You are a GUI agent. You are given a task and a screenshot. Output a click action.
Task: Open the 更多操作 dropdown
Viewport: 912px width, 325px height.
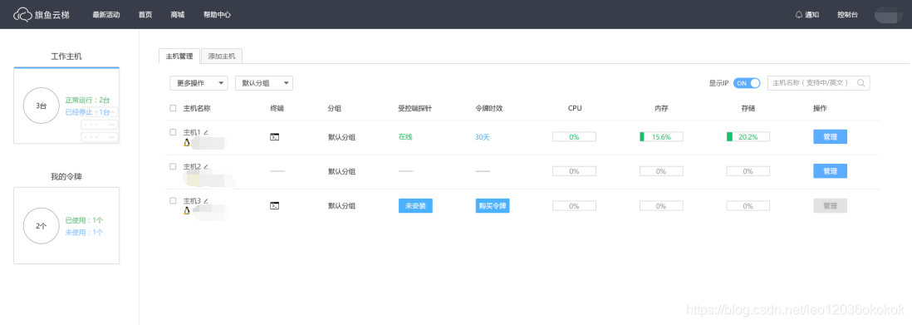tap(199, 83)
